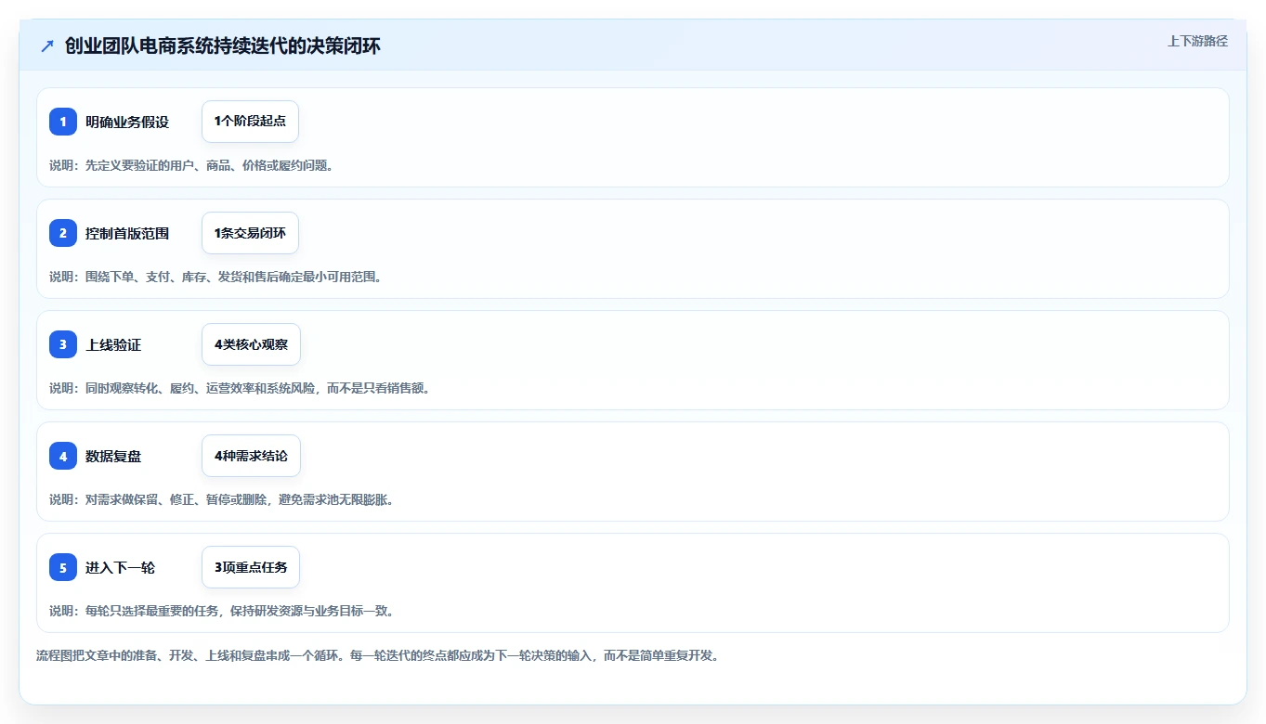This screenshot has width=1266, height=724.
Task: Click description 围绕下单、支付、库存、发货和售后确定最小可用范围
Action: click(x=215, y=277)
